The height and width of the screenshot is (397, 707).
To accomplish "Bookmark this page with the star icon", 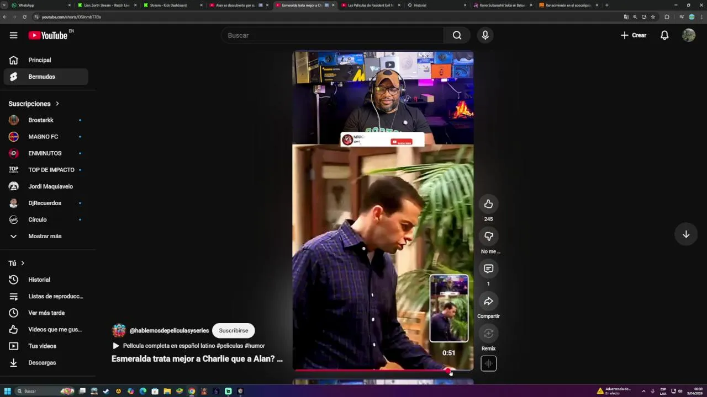I will tap(653, 17).
